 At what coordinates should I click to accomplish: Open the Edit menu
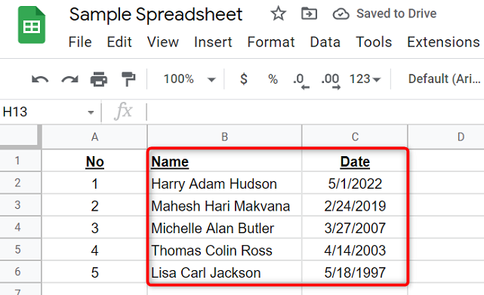(x=119, y=42)
